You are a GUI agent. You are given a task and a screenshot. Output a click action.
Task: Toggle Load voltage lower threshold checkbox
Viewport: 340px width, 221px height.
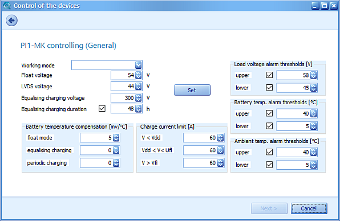coord(269,88)
